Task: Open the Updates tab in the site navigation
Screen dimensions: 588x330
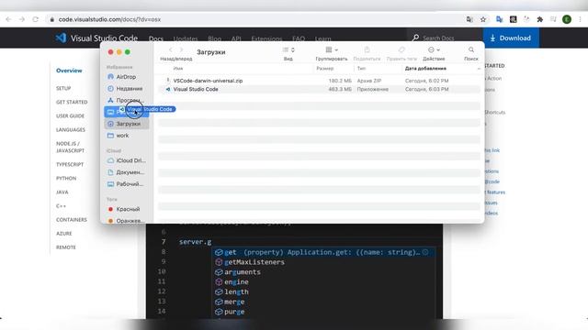Action: [186, 38]
